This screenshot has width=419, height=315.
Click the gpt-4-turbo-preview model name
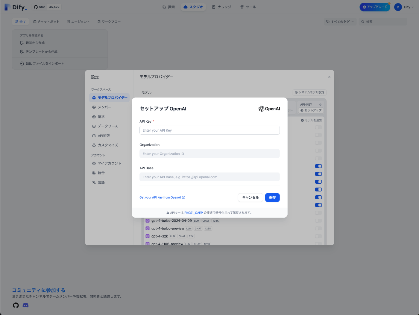168,229
